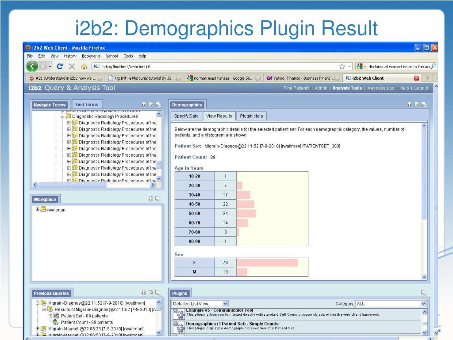
Task: Click the rwaitman folder icon in Workplace
Action: (43, 209)
